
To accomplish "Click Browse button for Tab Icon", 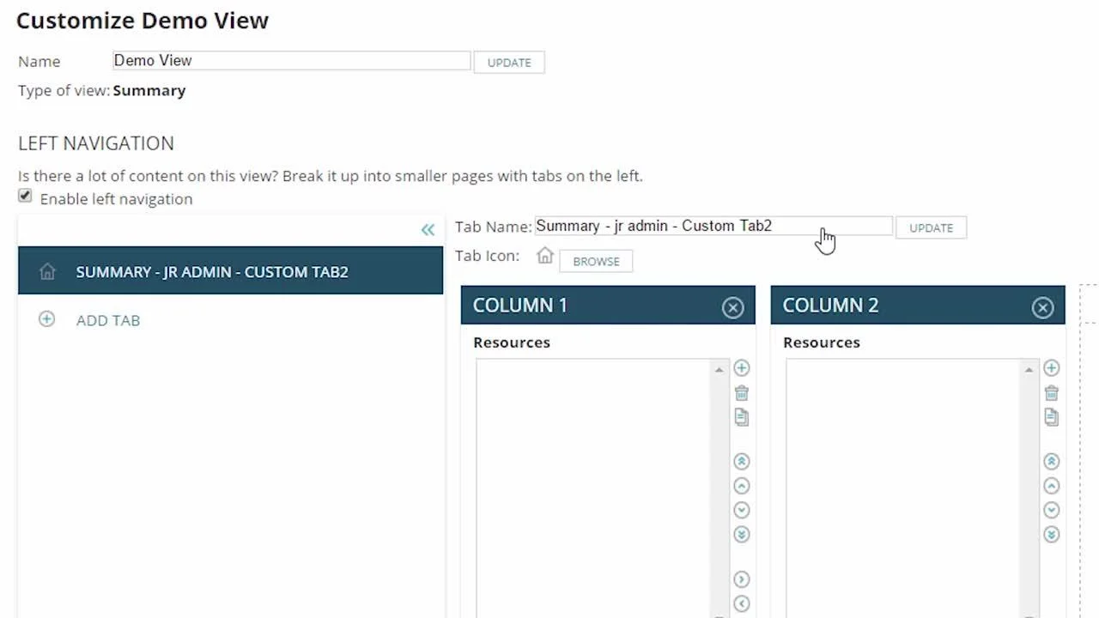I will pos(596,262).
